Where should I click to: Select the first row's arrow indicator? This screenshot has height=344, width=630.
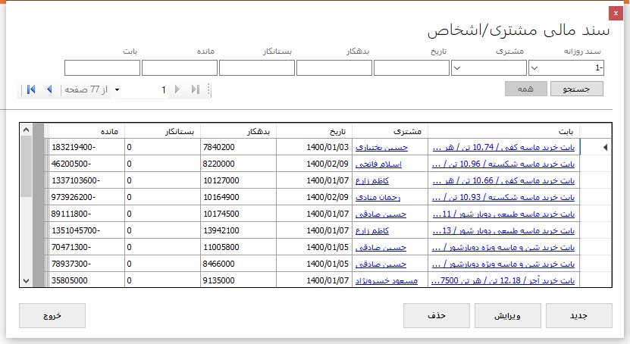[604, 148]
